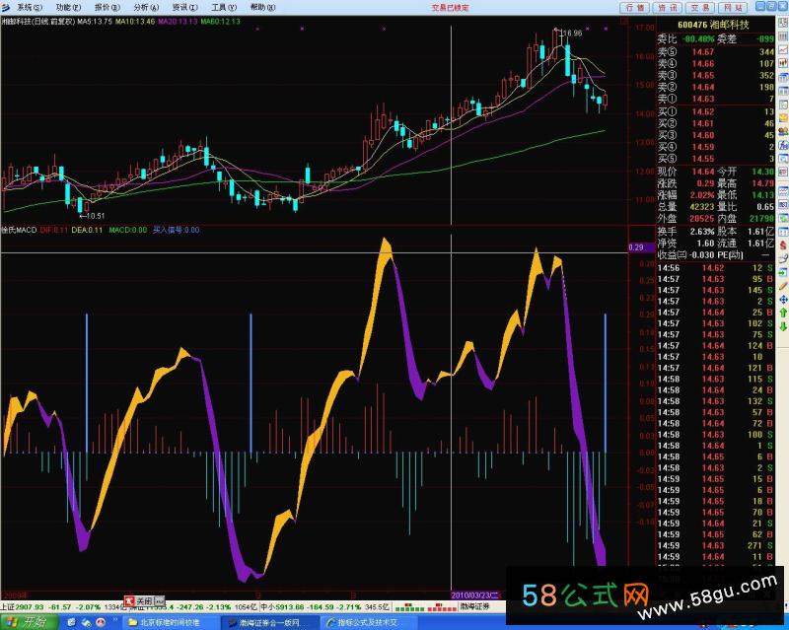Click the topmost icon in right sidebar
This screenshot has height=630, width=789.
coord(783,22)
